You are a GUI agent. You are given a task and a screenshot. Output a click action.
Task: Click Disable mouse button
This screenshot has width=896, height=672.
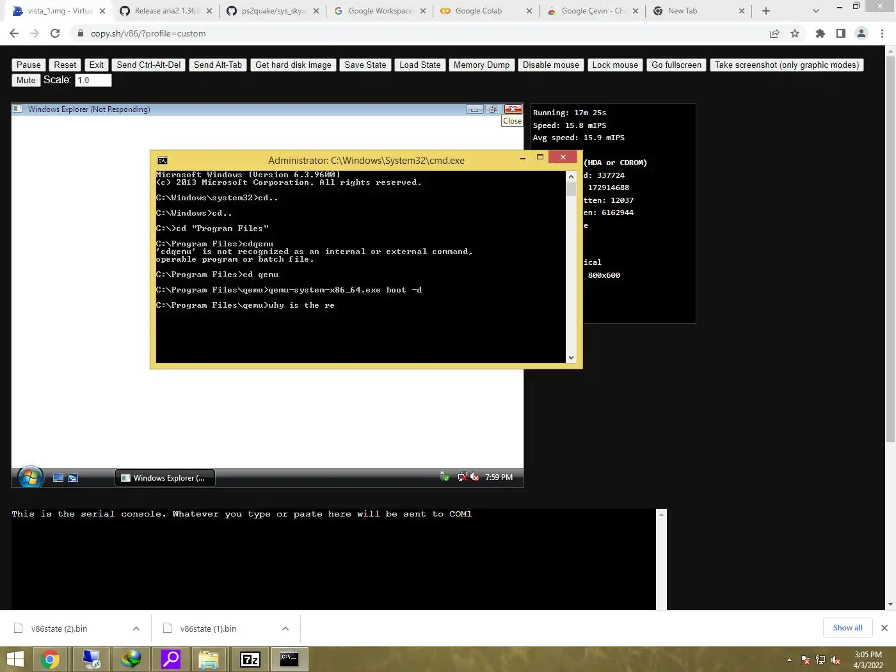click(550, 65)
